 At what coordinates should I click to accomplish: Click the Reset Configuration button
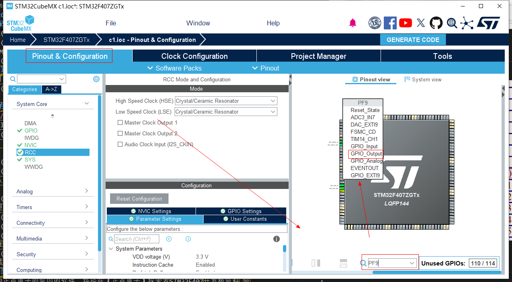click(139, 199)
